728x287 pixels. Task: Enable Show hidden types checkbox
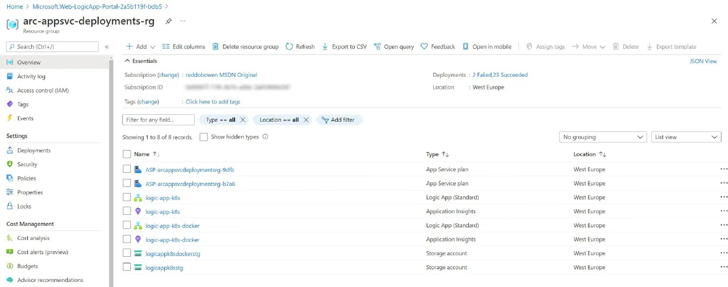204,136
